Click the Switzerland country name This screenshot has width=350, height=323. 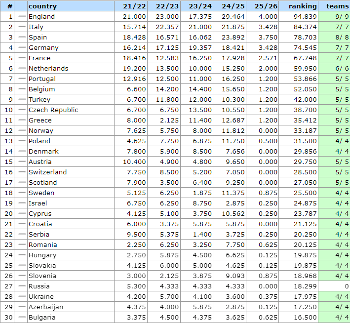click(x=47, y=172)
